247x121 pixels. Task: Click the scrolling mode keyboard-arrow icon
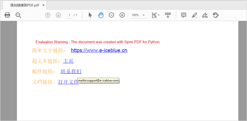[168, 15]
